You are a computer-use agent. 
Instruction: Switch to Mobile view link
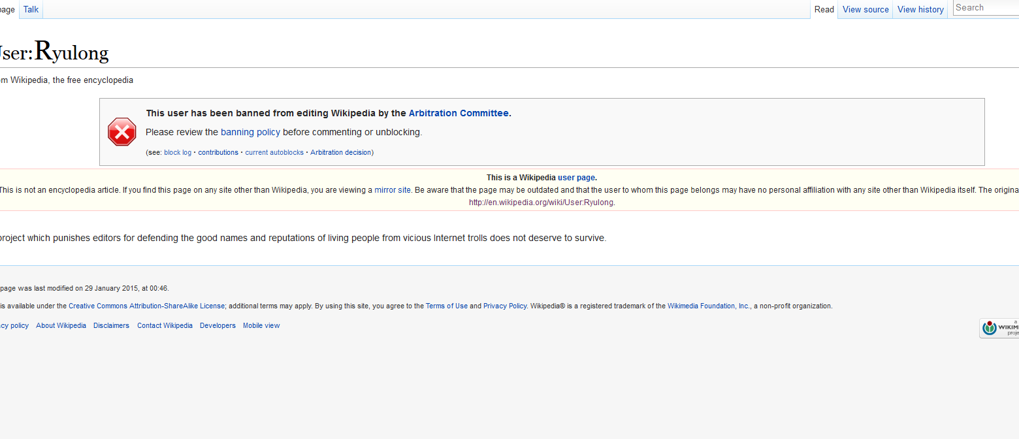tap(261, 325)
